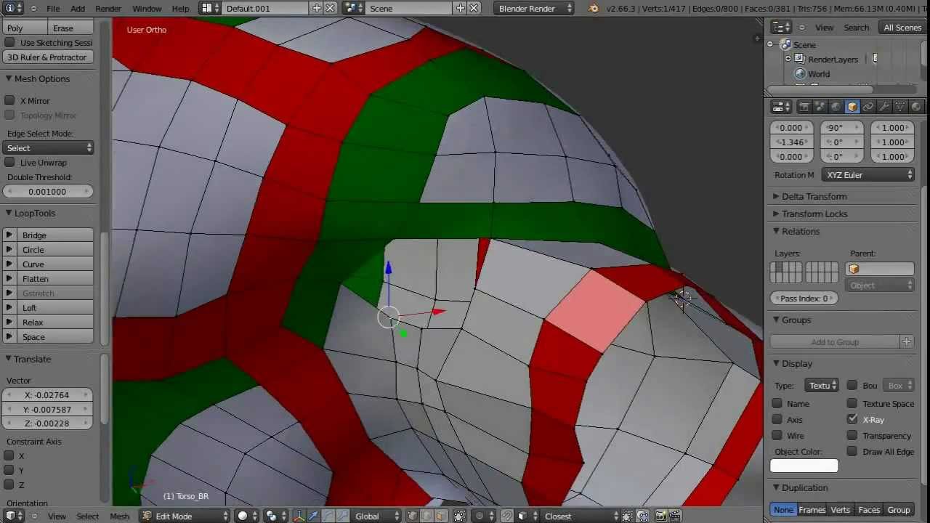Open the Closest snap target dropdown
930x523 pixels.
point(579,516)
